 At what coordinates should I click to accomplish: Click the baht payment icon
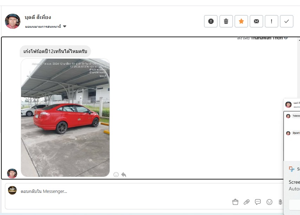click(280, 202)
